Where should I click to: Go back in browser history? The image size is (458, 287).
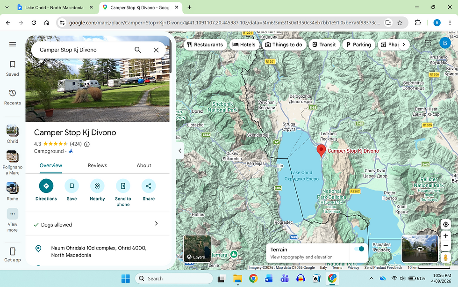click(x=8, y=22)
